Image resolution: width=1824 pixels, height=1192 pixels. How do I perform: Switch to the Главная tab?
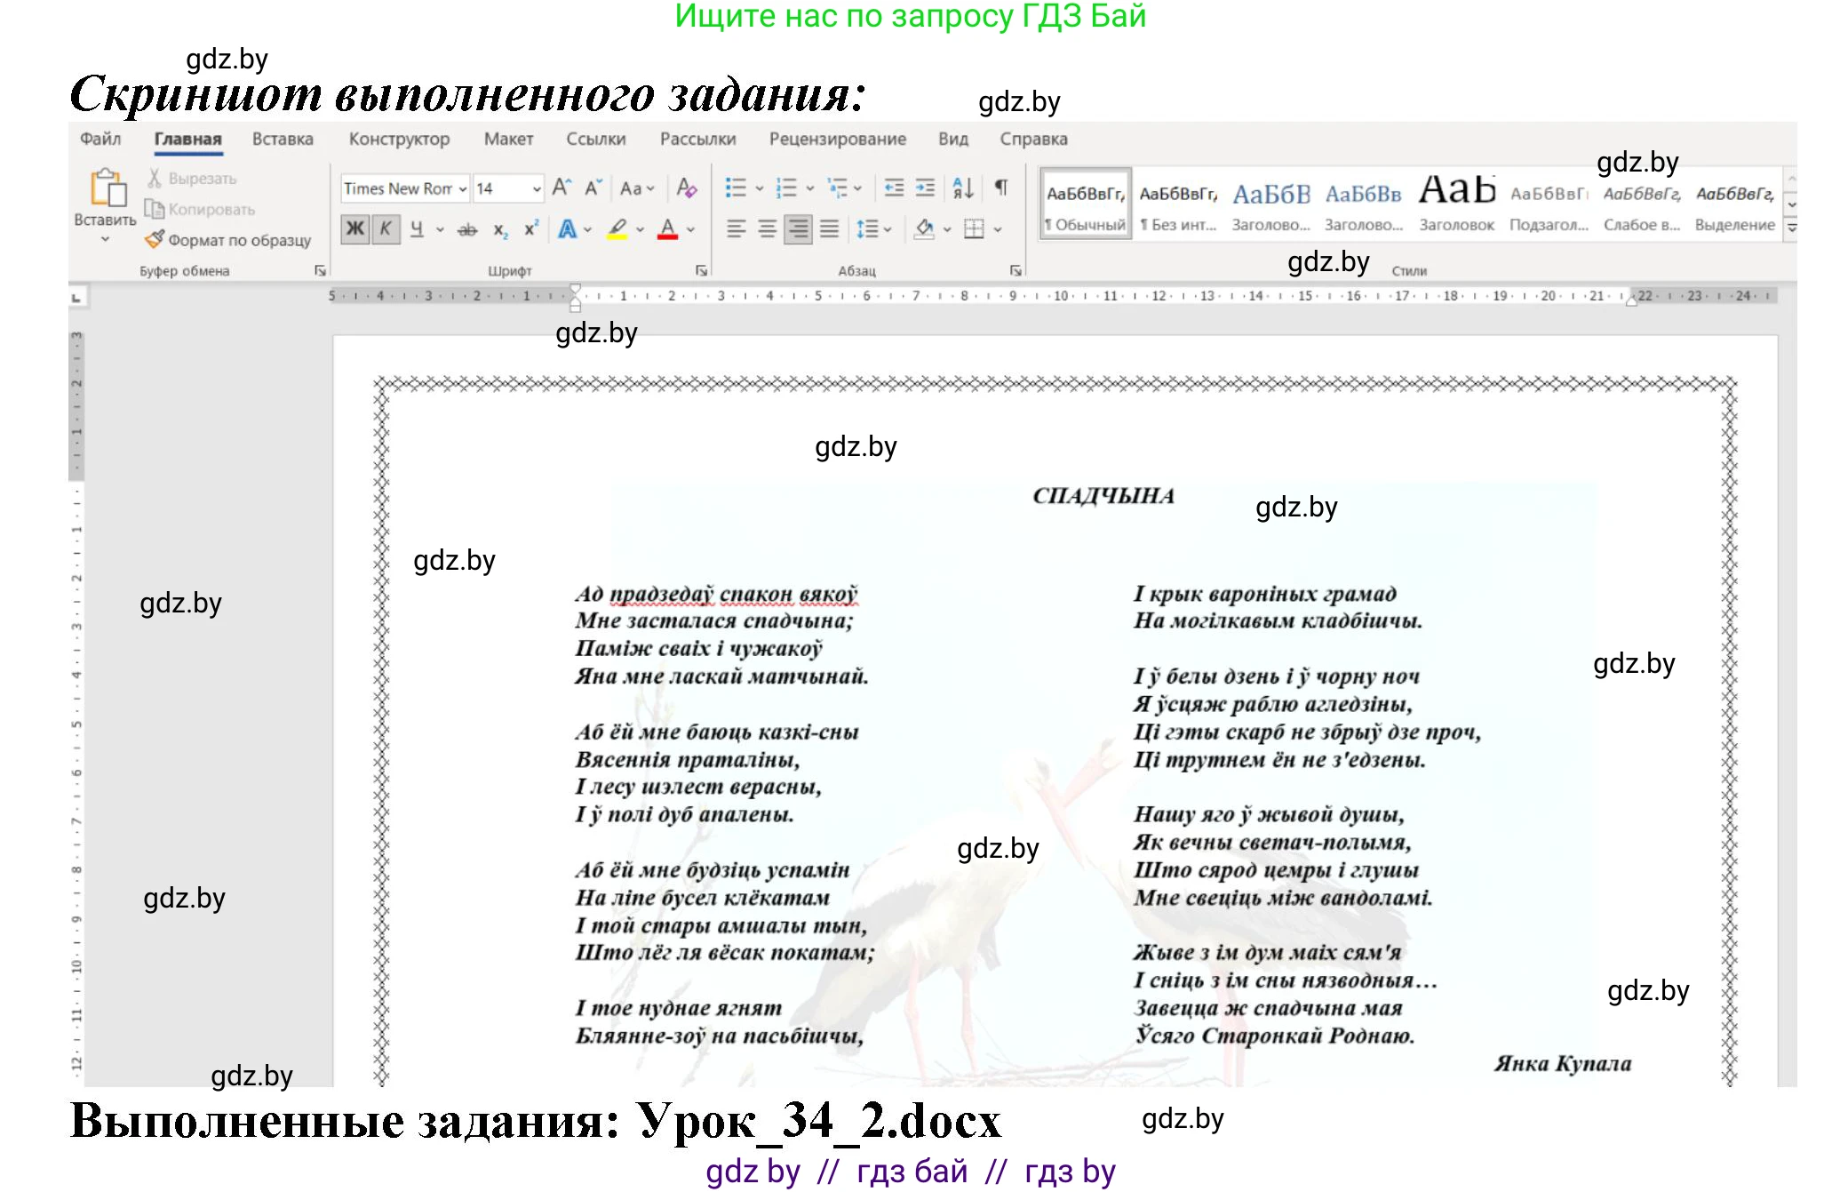pyautogui.click(x=187, y=139)
